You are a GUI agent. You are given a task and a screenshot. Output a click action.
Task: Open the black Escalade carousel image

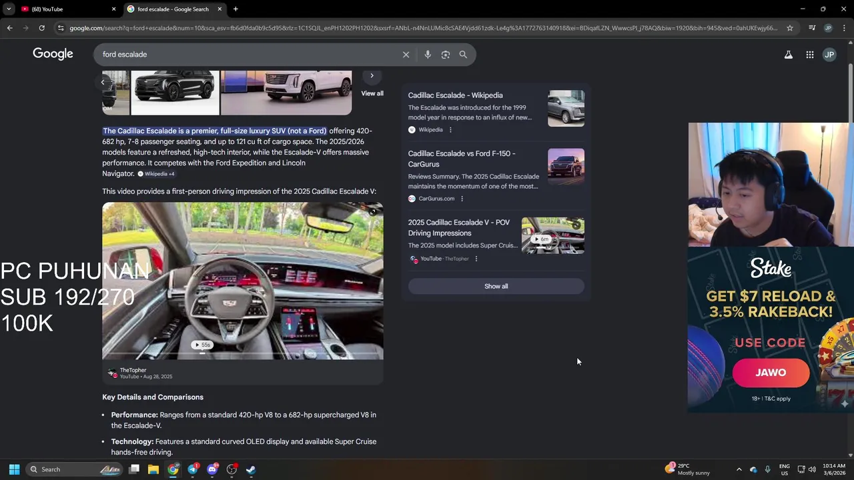[x=175, y=92]
